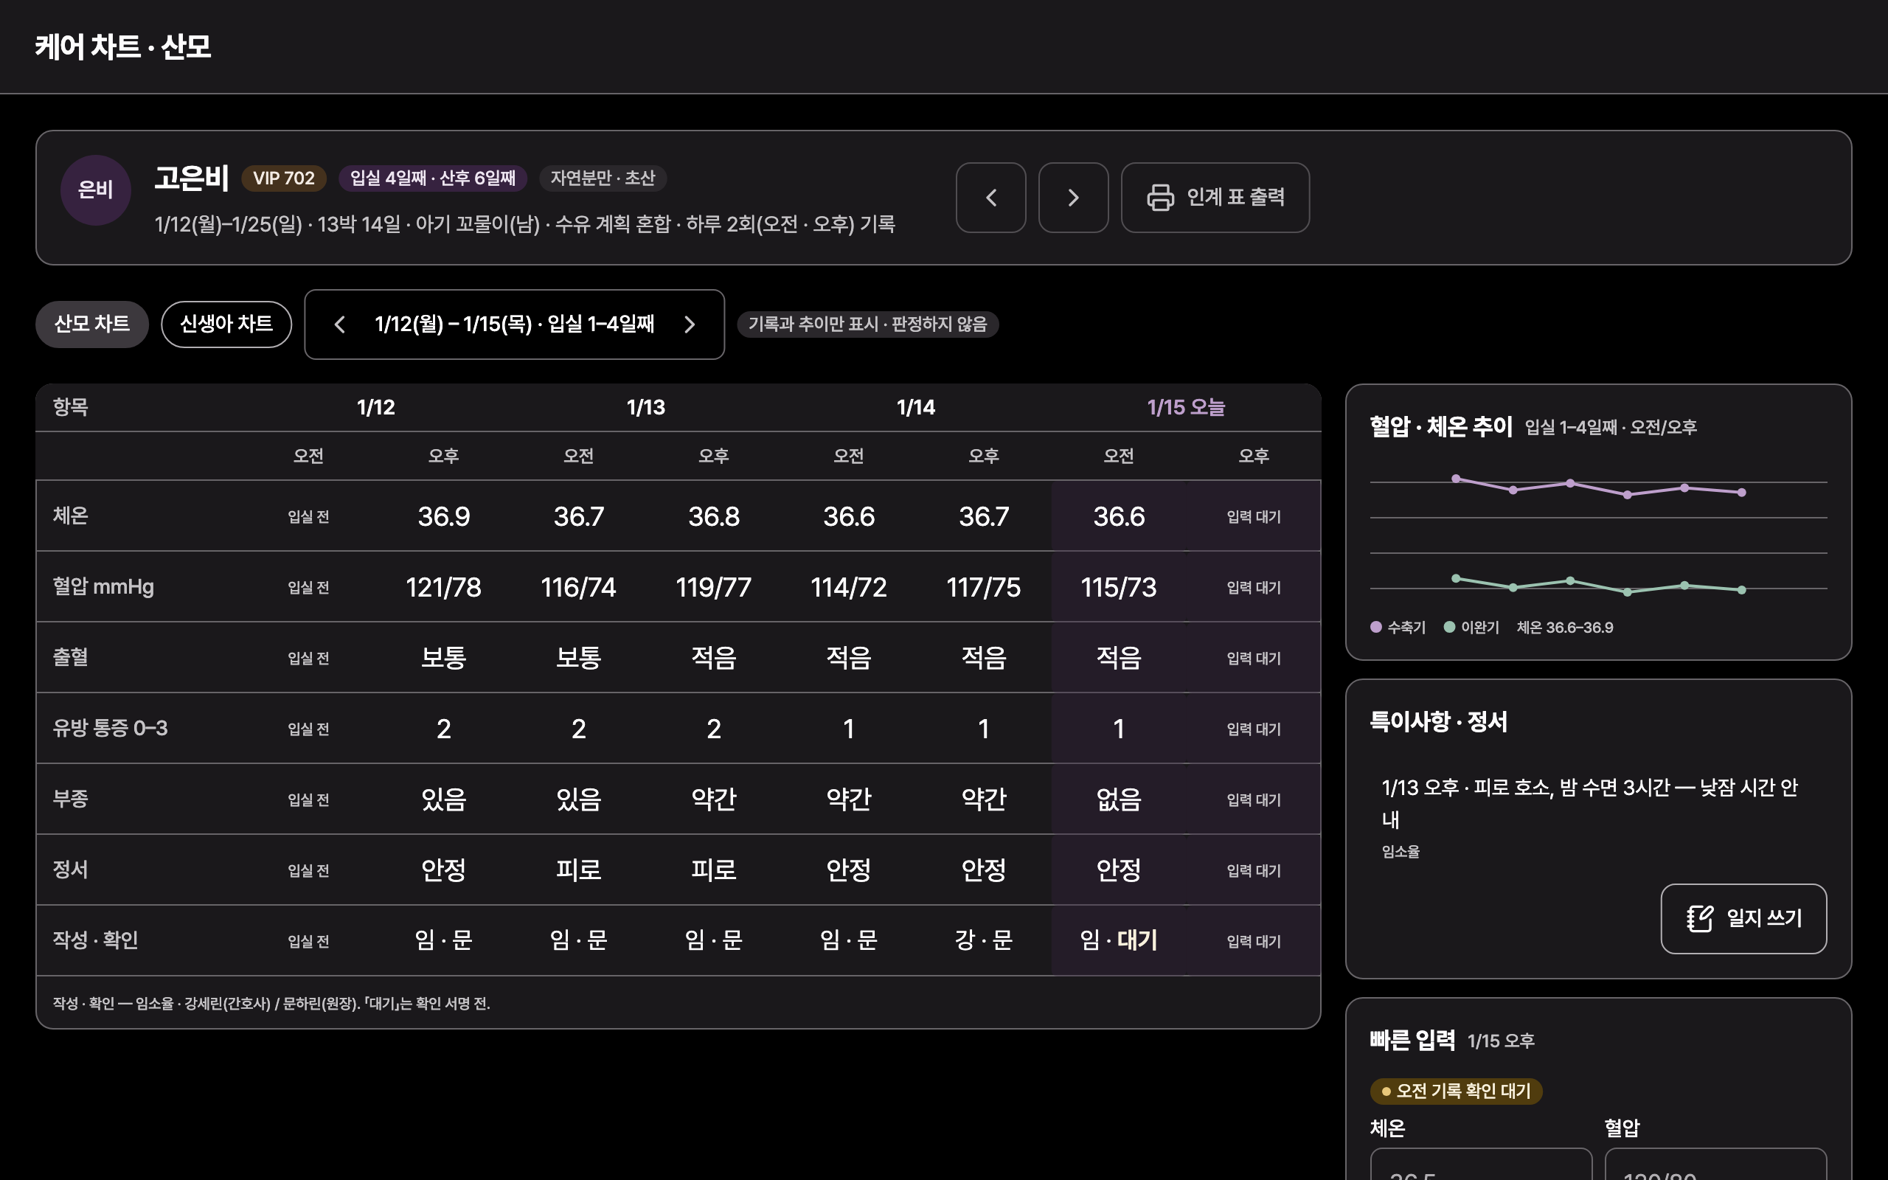Click today's 부종 value 없음

tap(1119, 799)
